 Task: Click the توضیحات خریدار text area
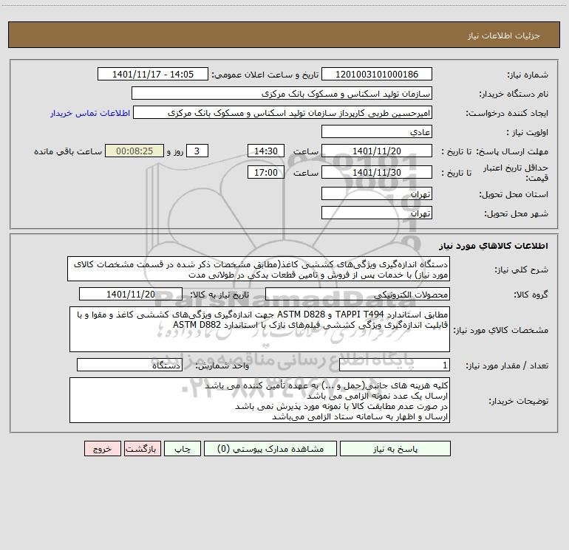[x=259, y=400]
